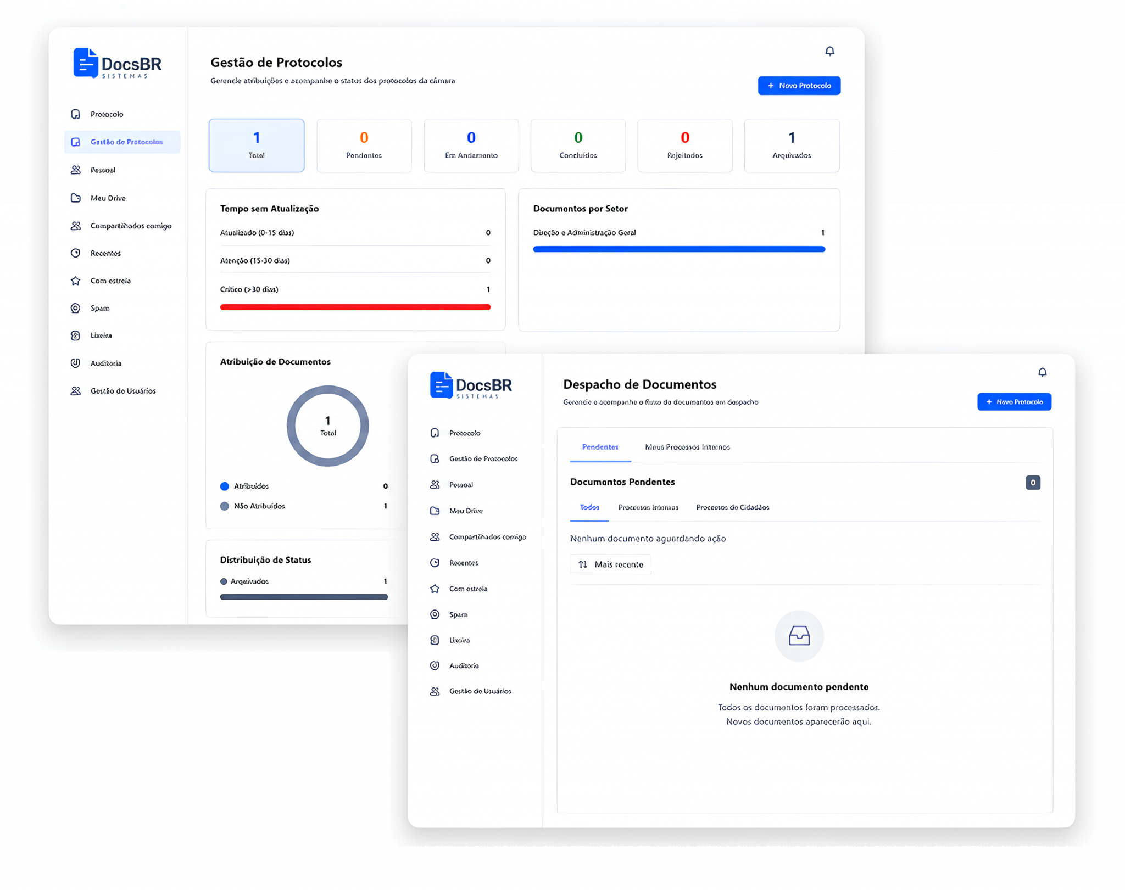Click the Pessoal icon in Despacho window sidebar
Screen dimensions: 1125x890
(x=435, y=485)
